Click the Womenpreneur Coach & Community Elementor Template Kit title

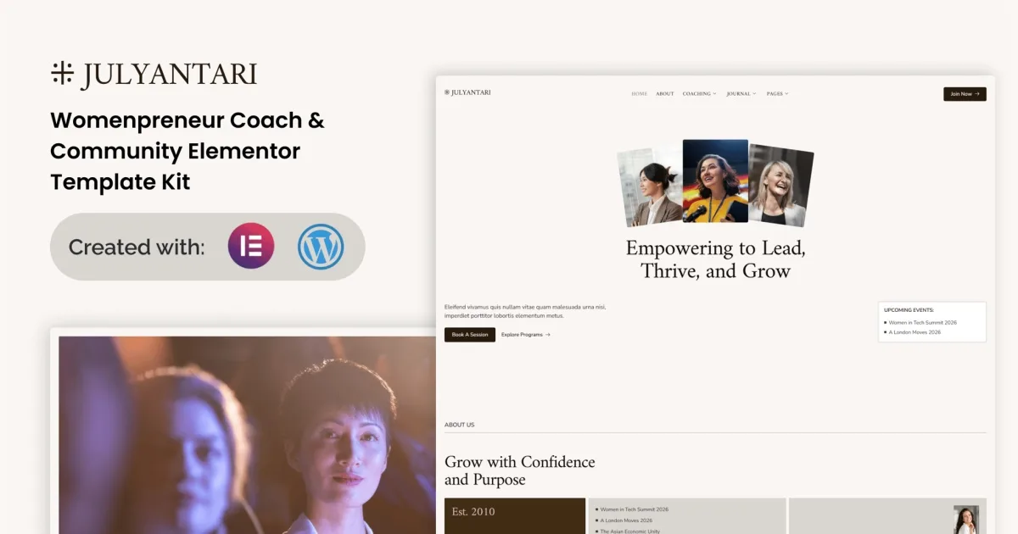pyautogui.click(x=187, y=151)
